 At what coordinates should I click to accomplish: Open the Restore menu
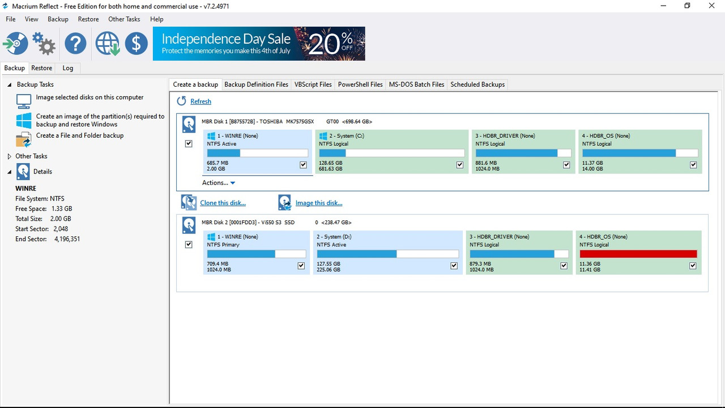[x=88, y=19]
